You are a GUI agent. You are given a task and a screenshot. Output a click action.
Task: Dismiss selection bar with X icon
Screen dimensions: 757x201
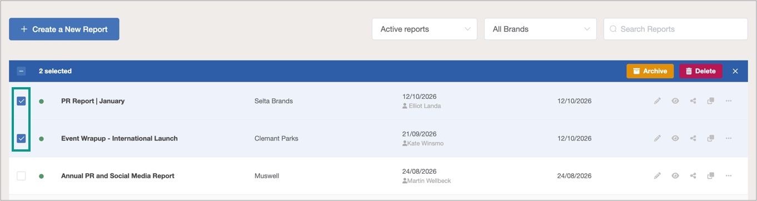click(x=735, y=71)
